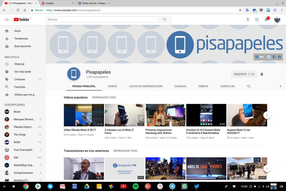
Task: Open Twitter link on channel banner
Action: tap(269, 57)
